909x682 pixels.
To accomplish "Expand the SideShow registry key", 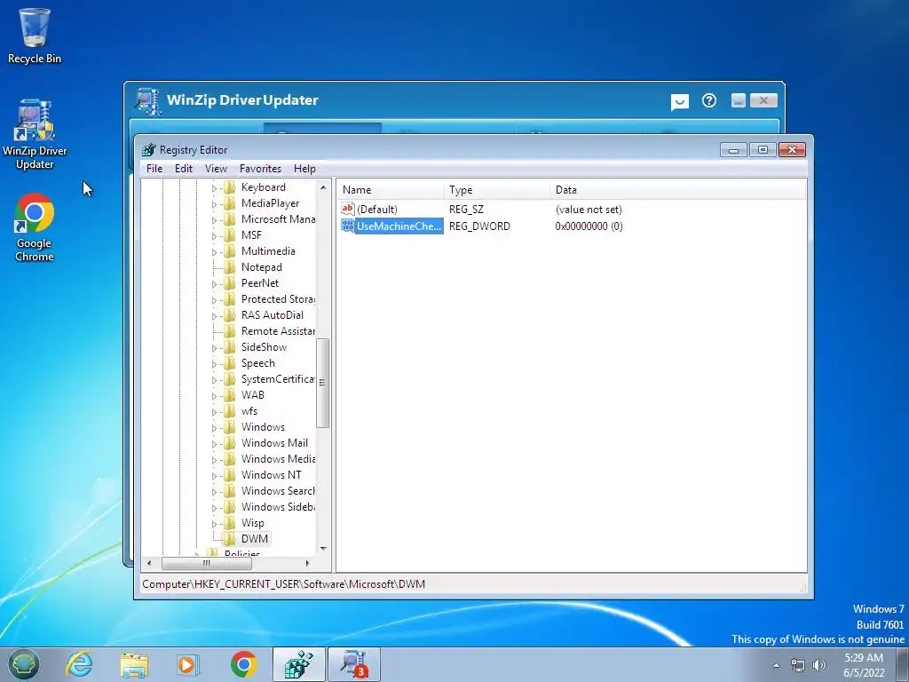I will [x=214, y=348].
